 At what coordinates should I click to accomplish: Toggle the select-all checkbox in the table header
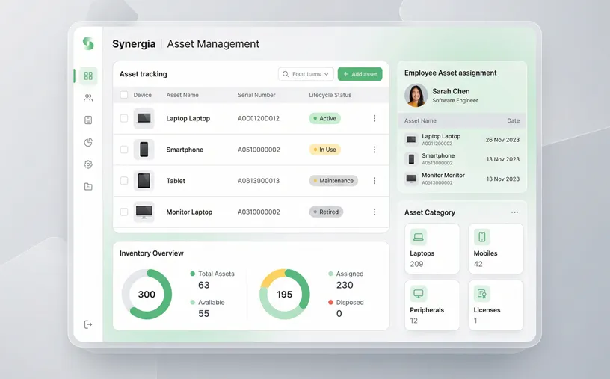[x=123, y=95]
